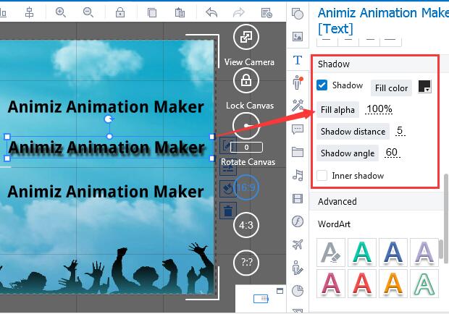Open the folder sidebar icon
The height and width of the screenshot is (314, 449).
click(x=298, y=152)
